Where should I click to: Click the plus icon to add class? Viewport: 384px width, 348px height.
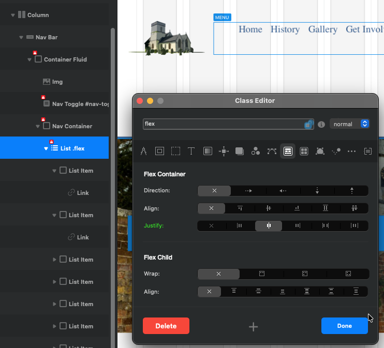[x=253, y=326]
